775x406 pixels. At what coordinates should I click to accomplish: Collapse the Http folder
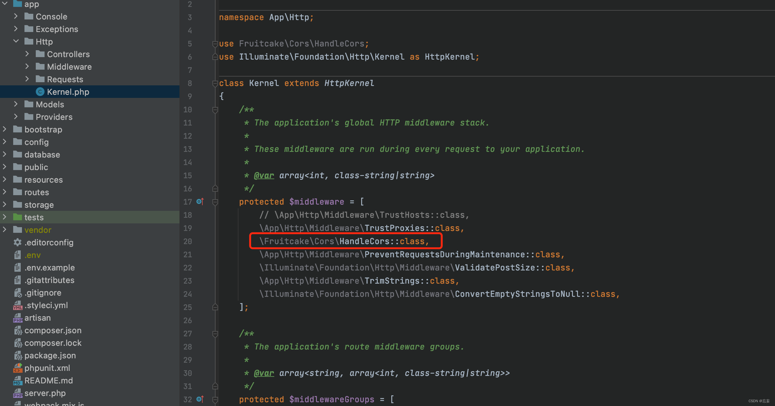pyautogui.click(x=16, y=41)
